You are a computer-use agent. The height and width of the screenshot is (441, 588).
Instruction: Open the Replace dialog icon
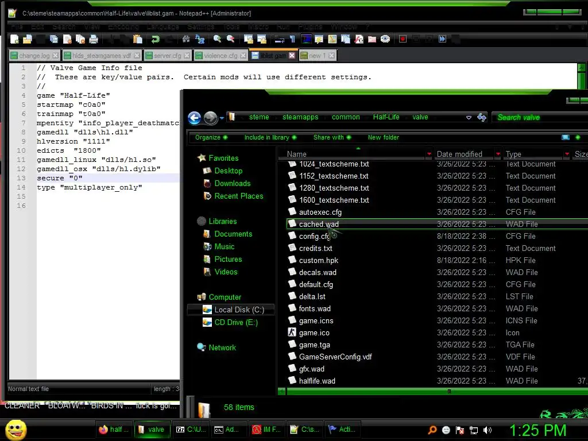tap(200, 39)
